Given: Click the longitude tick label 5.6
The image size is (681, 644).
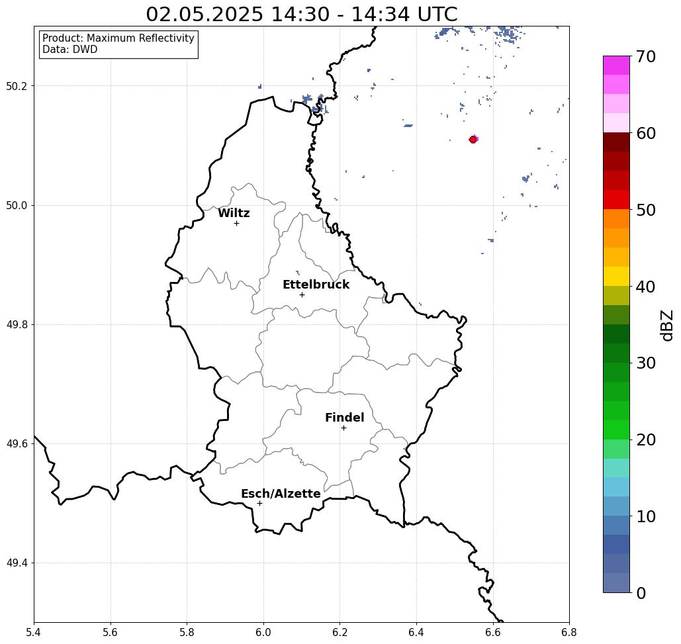Looking at the screenshot, I should [111, 632].
